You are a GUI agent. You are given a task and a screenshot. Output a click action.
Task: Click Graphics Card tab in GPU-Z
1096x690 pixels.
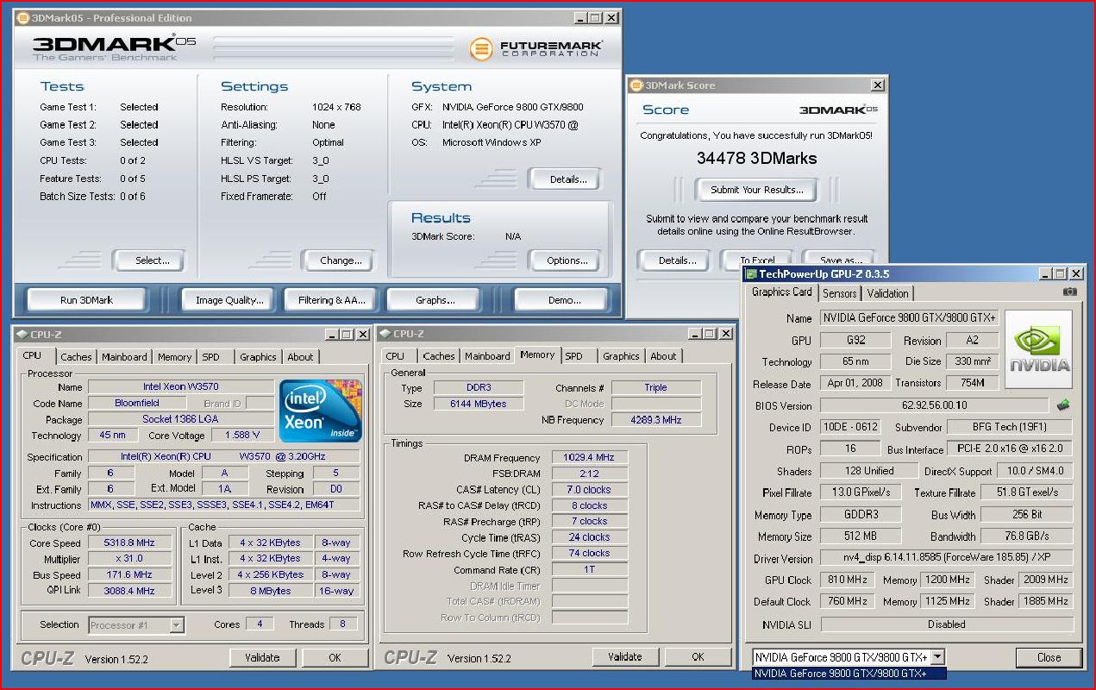tap(781, 292)
